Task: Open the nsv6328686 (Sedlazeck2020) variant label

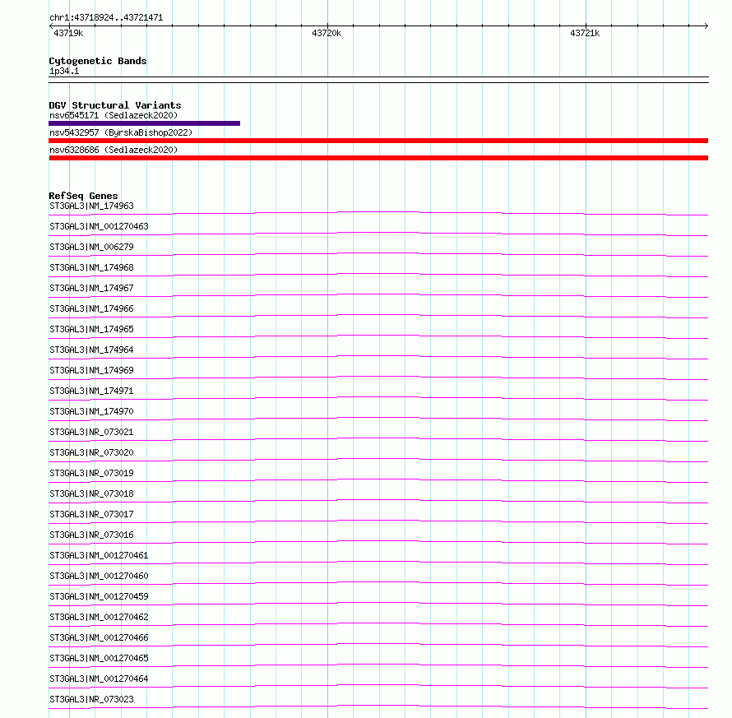Action: [114, 150]
